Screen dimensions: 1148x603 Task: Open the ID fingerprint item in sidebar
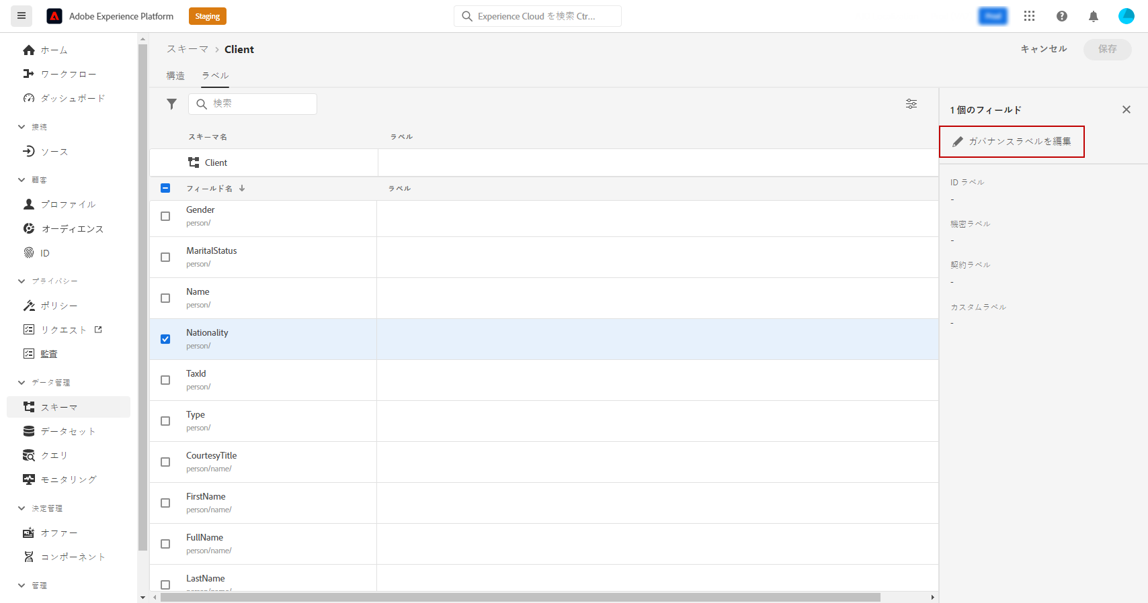(36, 253)
